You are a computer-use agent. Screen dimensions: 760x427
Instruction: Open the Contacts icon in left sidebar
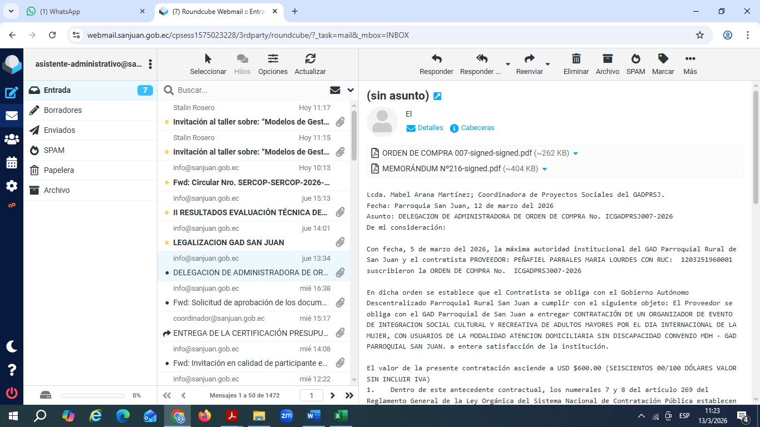[12, 139]
